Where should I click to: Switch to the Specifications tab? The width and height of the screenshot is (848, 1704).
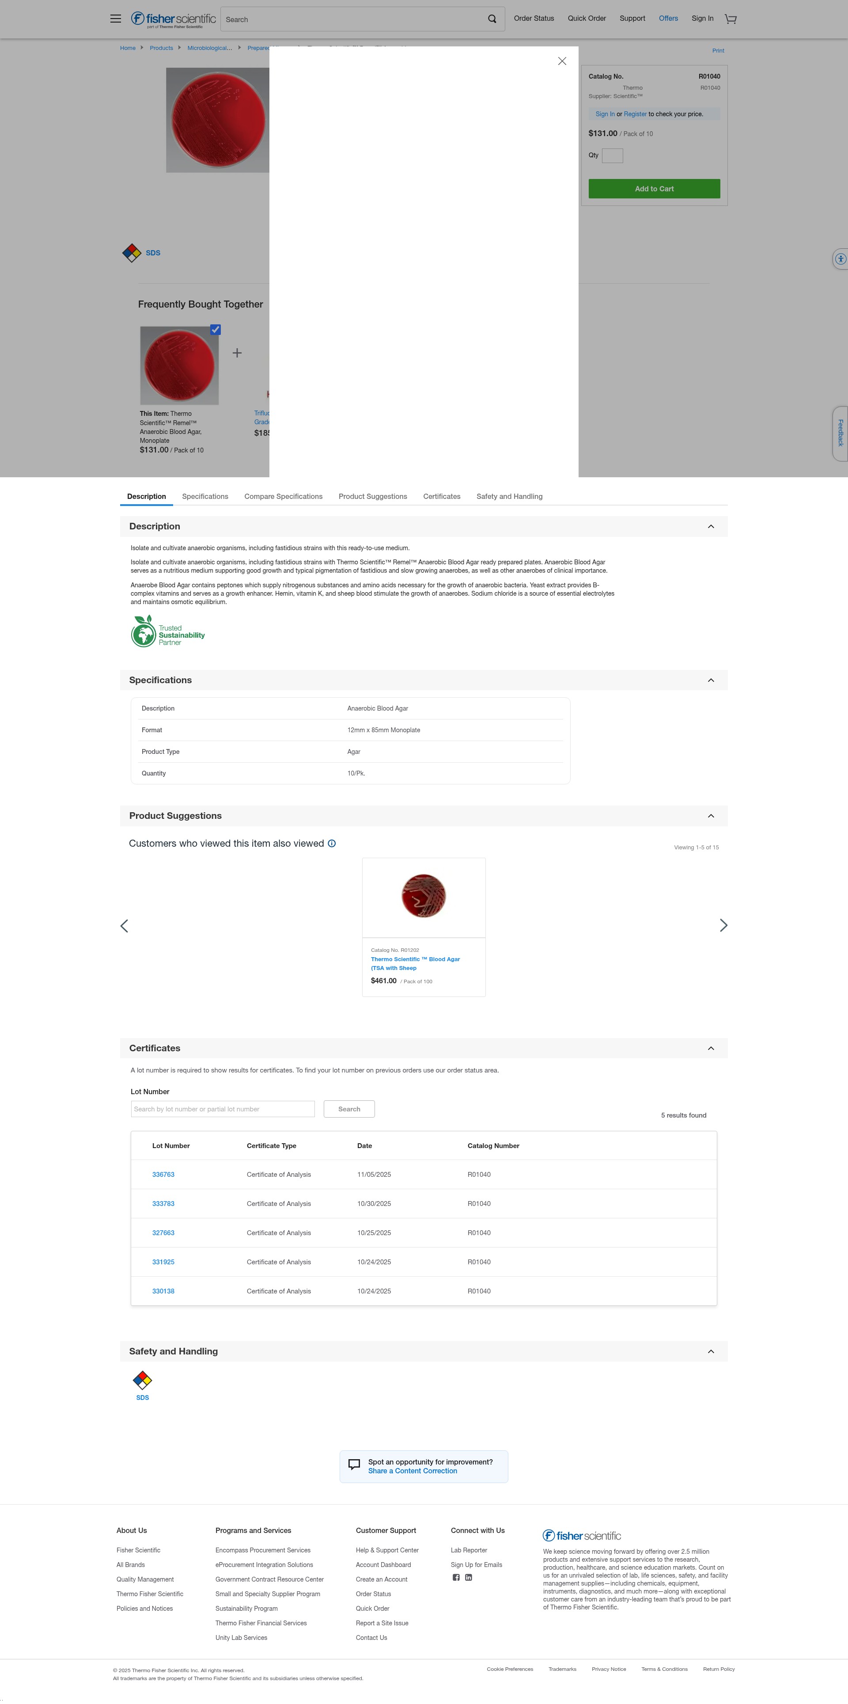(205, 497)
